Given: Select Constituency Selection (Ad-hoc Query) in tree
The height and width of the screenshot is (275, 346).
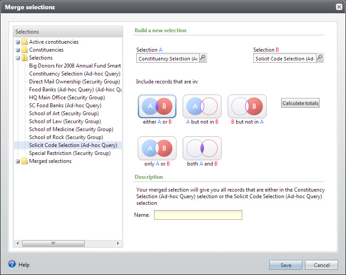Looking at the screenshot, I should coord(75,74).
